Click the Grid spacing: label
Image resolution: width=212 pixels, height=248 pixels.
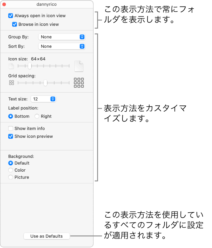coord(22,76)
